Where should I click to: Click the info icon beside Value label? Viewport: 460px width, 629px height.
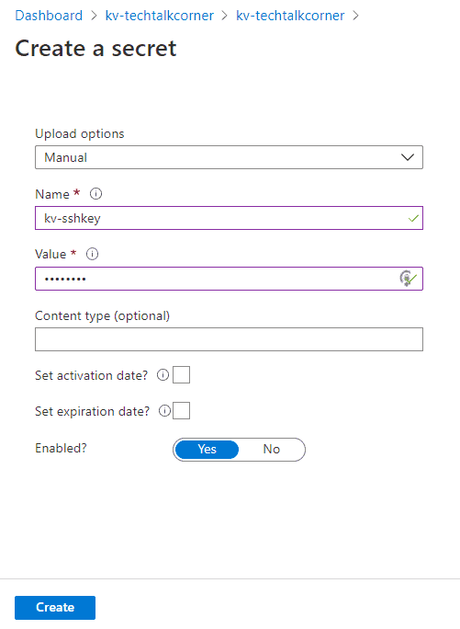(x=92, y=254)
